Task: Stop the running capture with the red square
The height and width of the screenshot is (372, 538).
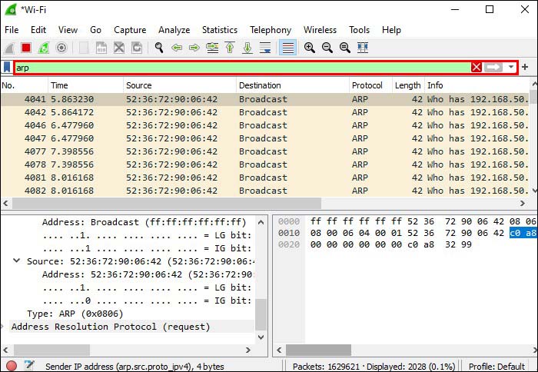Action: point(26,48)
